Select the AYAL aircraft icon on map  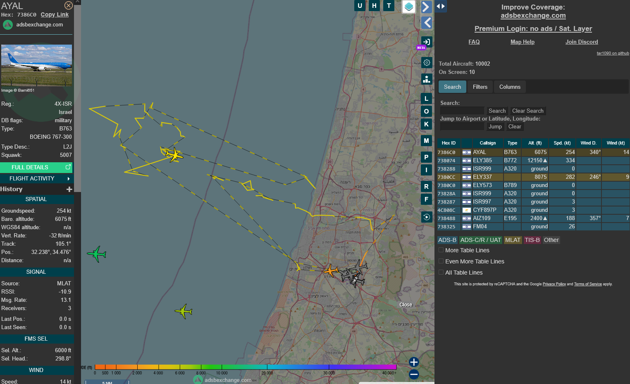(174, 155)
